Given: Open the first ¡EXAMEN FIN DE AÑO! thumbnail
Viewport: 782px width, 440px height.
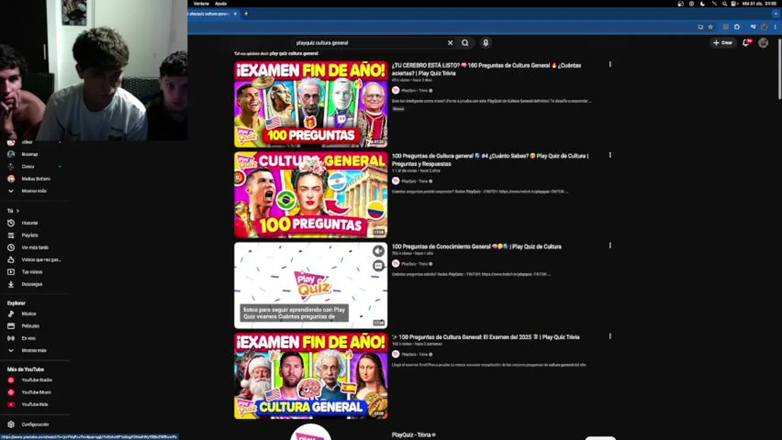Looking at the screenshot, I should click(x=311, y=104).
